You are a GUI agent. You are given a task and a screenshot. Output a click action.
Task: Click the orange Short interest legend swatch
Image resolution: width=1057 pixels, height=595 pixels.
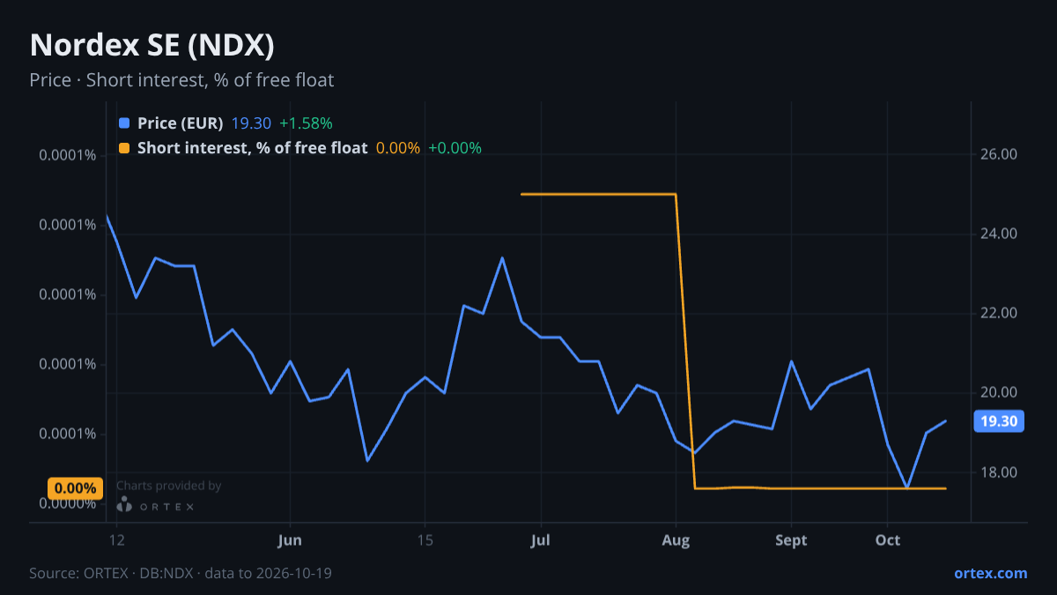pos(123,148)
